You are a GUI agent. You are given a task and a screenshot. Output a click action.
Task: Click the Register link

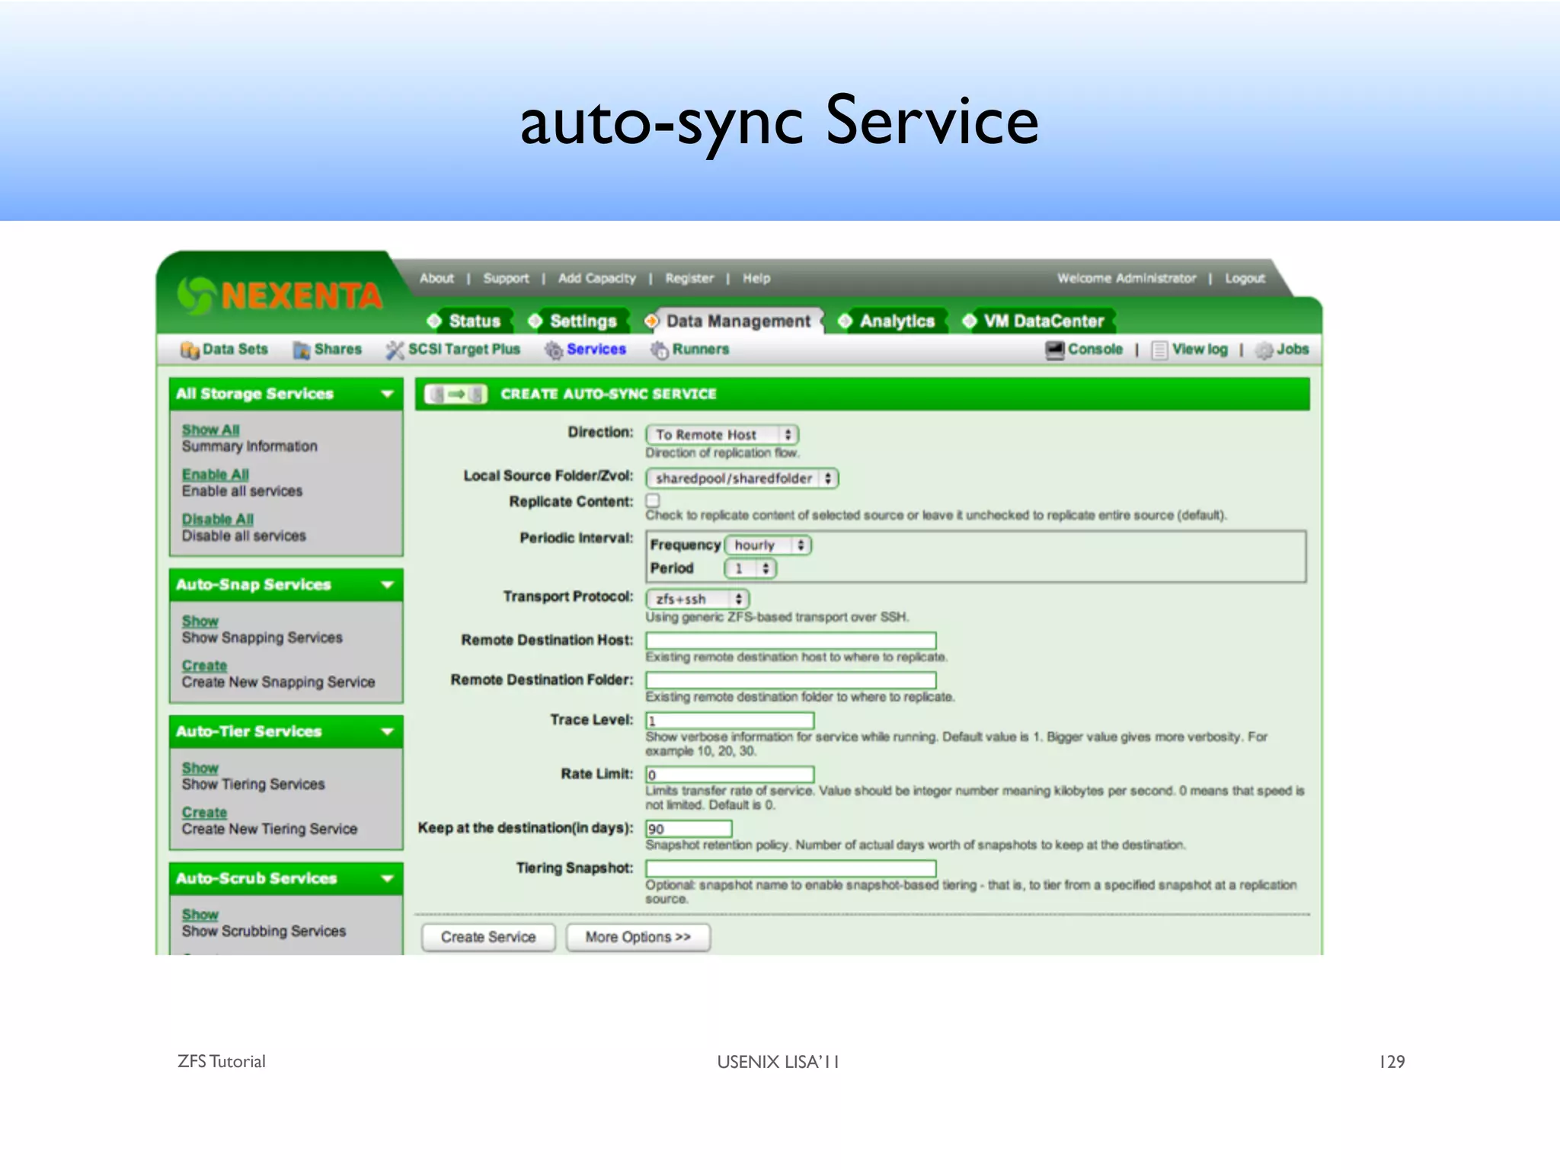tap(689, 278)
